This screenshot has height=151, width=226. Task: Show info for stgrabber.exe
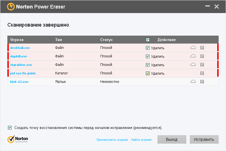(x=202, y=65)
